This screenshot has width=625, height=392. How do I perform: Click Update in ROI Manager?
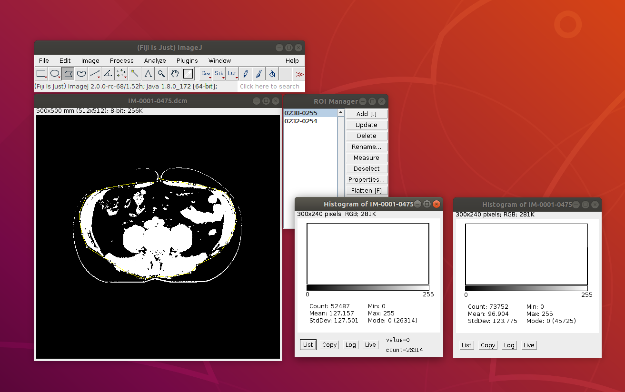coord(367,125)
